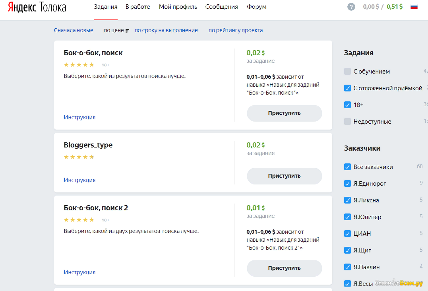Read Инструкция for Bloggers_type

pos(79,180)
